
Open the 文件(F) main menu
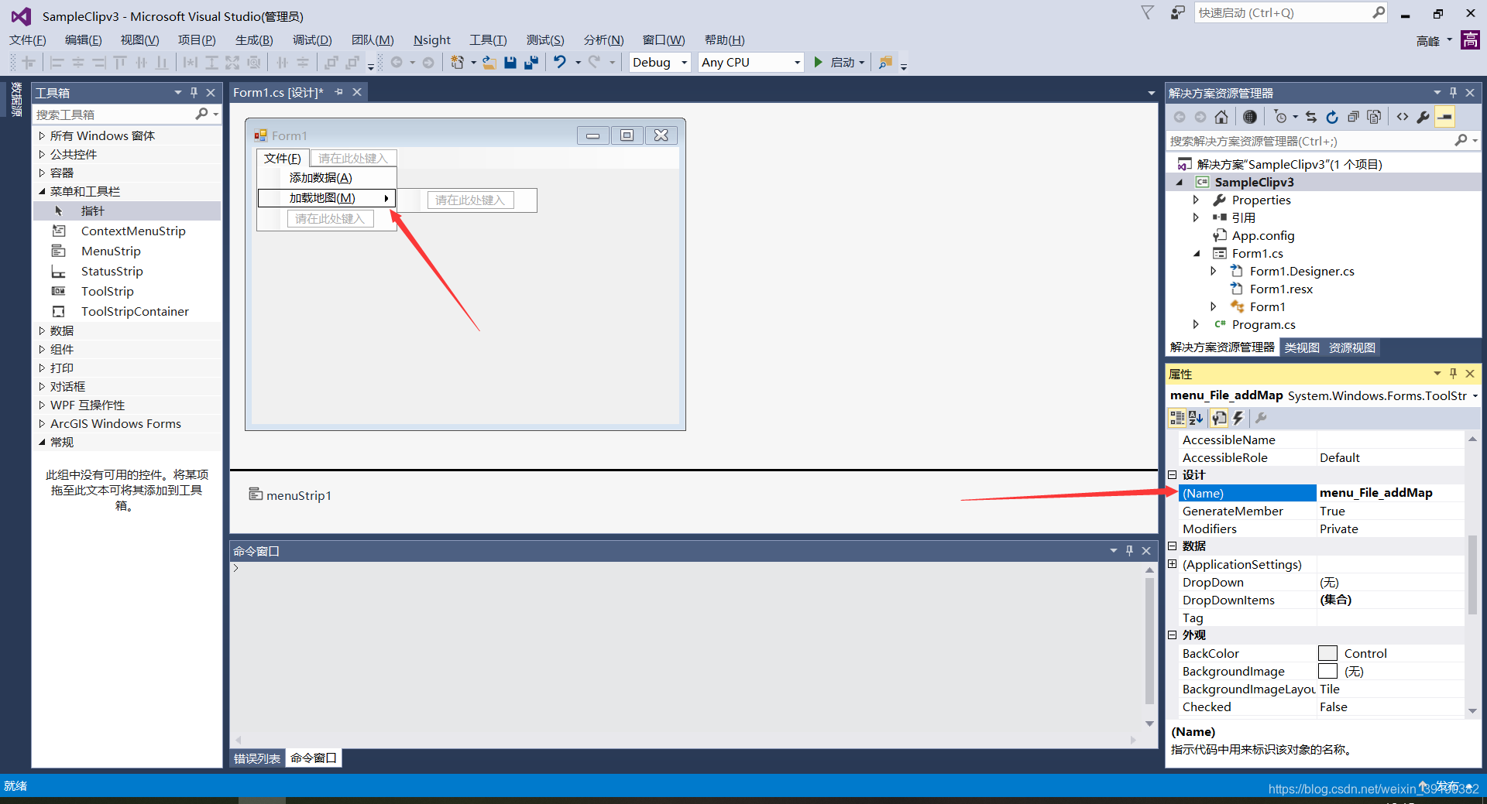pos(28,40)
